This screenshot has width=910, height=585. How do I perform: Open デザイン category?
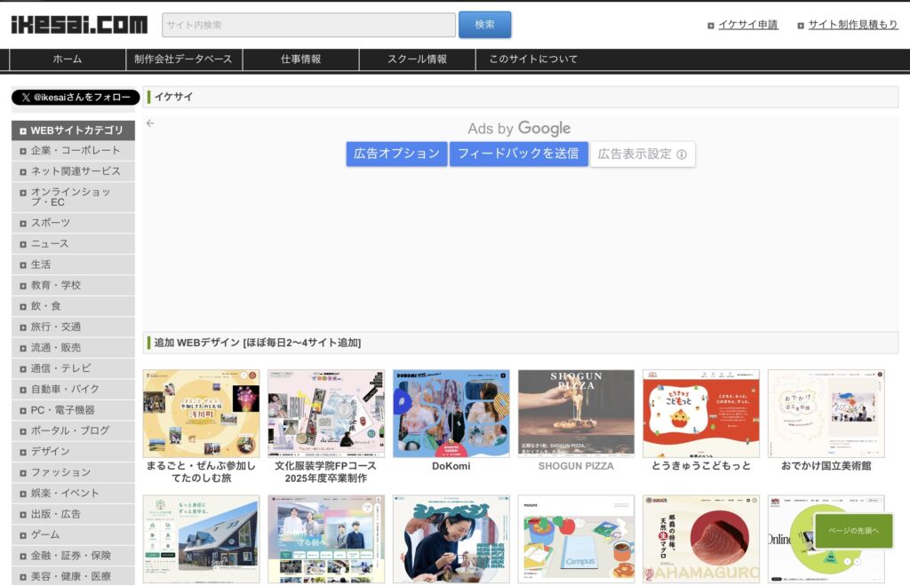tap(73, 452)
